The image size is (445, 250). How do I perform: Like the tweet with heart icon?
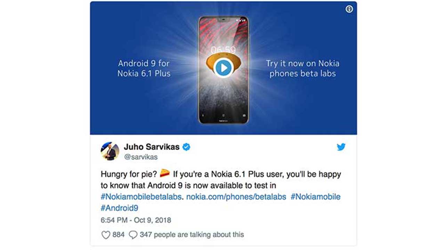pyautogui.click(x=106, y=235)
